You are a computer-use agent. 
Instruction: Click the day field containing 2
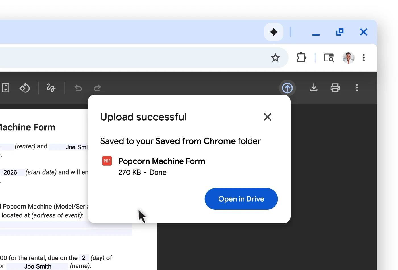click(x=84, y=258)
